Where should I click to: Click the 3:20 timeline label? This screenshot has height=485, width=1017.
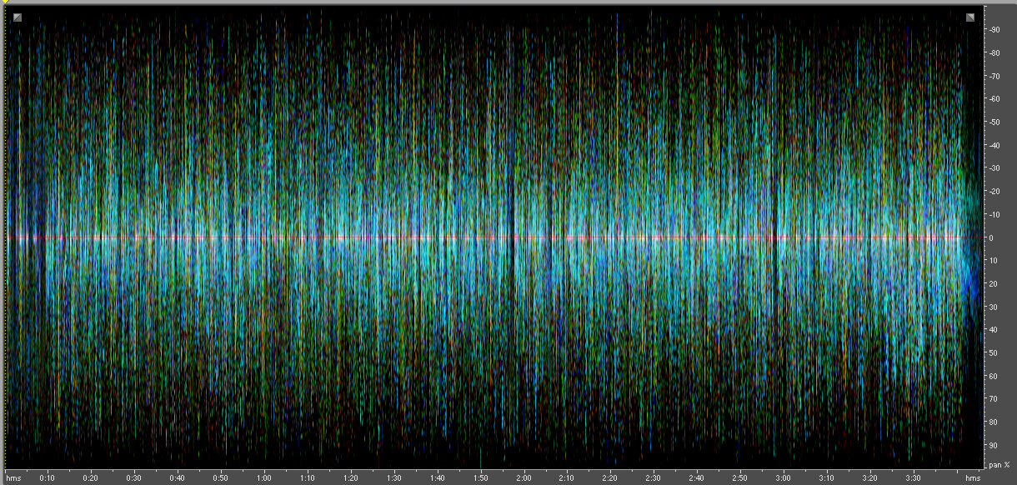point(869,478)
